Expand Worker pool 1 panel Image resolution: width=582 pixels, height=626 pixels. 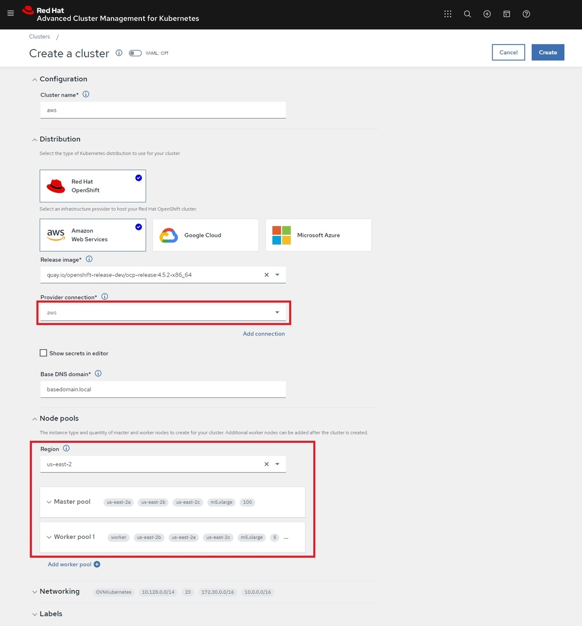pyautogui.click(x=49, y=537)
